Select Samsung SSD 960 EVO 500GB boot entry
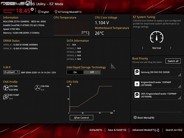Image resolution: width=184 pixels, height=138 pixels. pyautogui.click(x=157, y=72)
